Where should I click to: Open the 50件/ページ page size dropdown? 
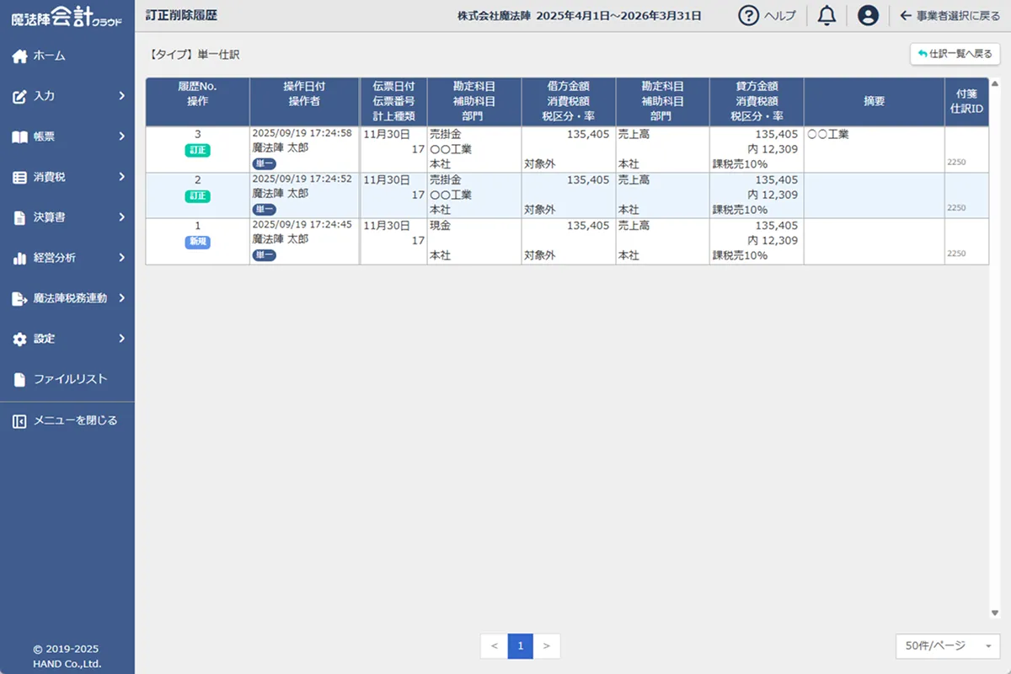[x=948, y=646]
